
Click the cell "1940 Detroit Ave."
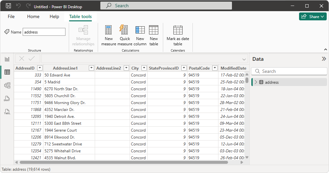69,117
